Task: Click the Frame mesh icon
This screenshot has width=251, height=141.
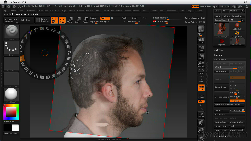Action: pyautogui.click(x=201, y=115)
